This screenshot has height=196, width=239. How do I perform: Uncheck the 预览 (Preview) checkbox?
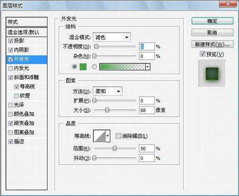203,54
